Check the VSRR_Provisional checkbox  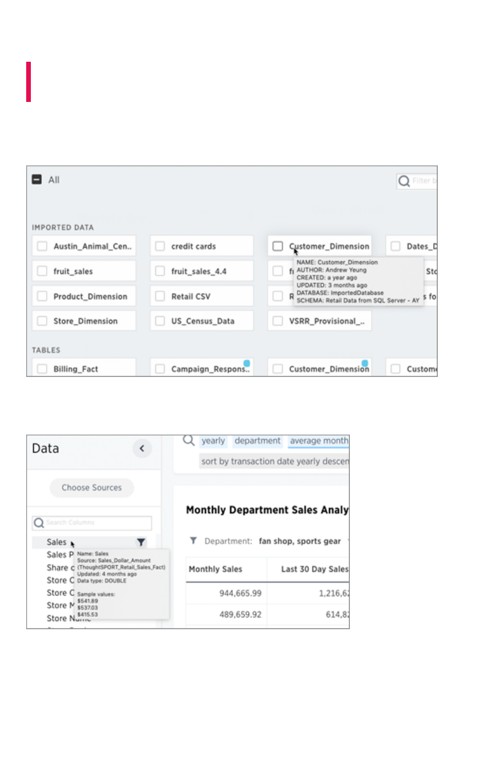click(x=278, y=321)
